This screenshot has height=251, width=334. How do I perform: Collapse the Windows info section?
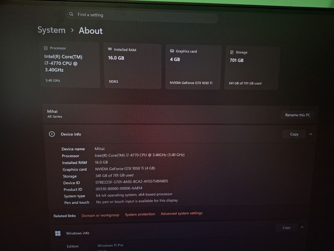pos(302,227)
